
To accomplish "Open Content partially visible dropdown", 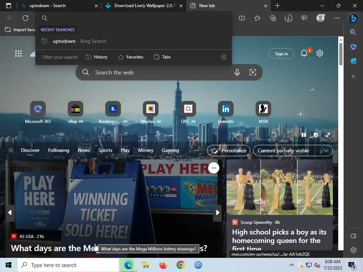I will (293, 151).
